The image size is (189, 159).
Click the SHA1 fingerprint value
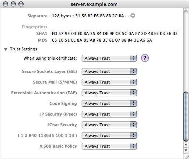(115, 33)
